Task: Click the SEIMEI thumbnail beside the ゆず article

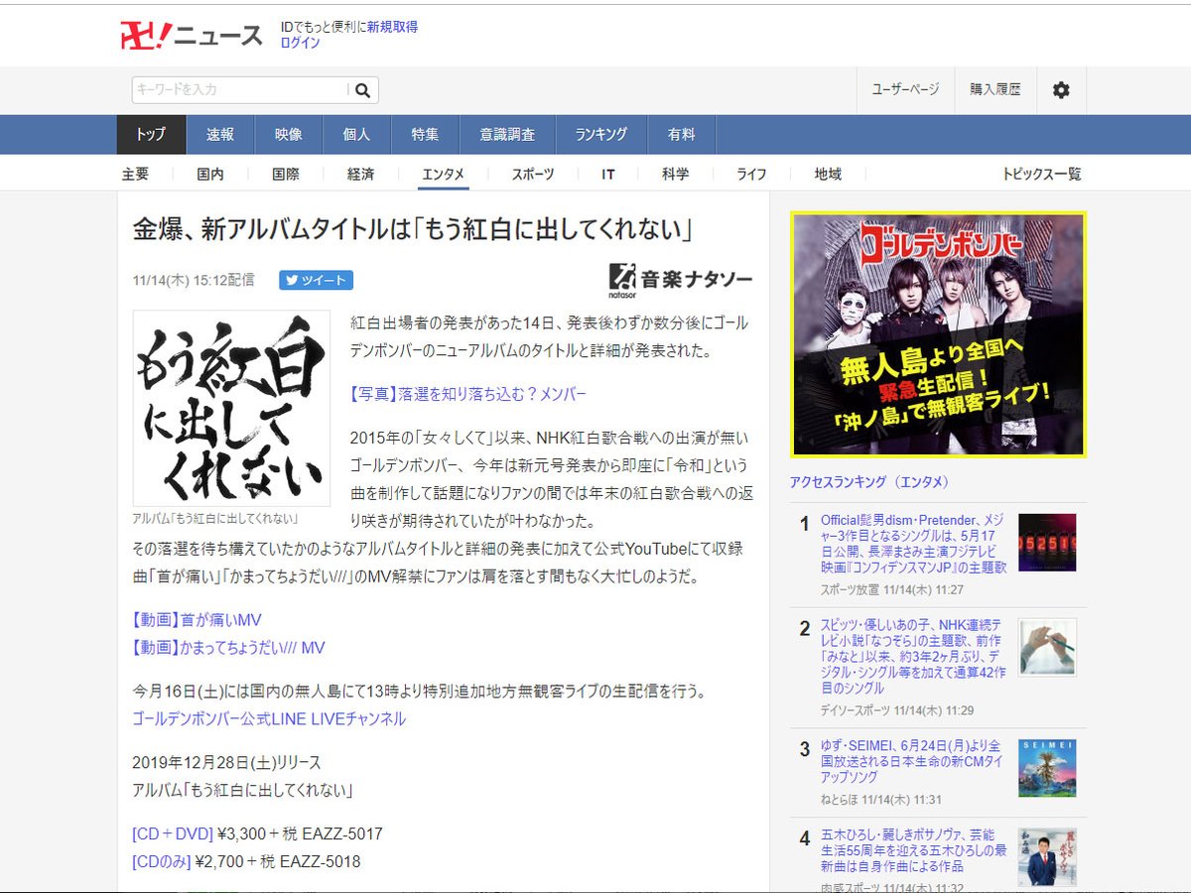Action: [1047, 767]
